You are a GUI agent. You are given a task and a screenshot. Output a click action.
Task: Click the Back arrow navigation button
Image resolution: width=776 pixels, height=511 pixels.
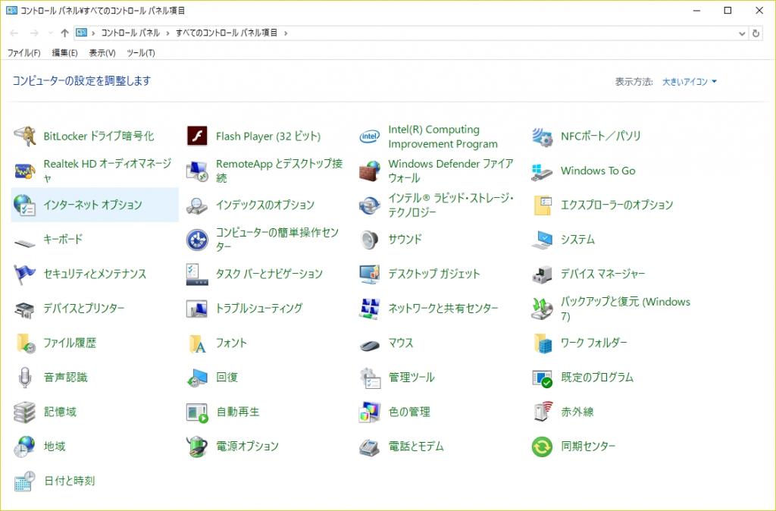click(14, 33)
